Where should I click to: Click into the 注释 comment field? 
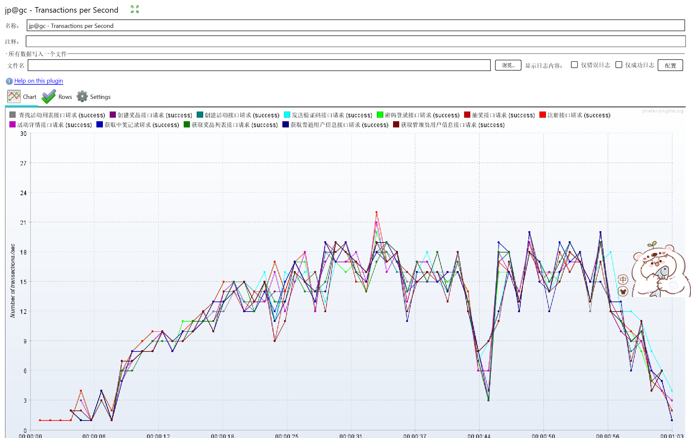point(355,41)
